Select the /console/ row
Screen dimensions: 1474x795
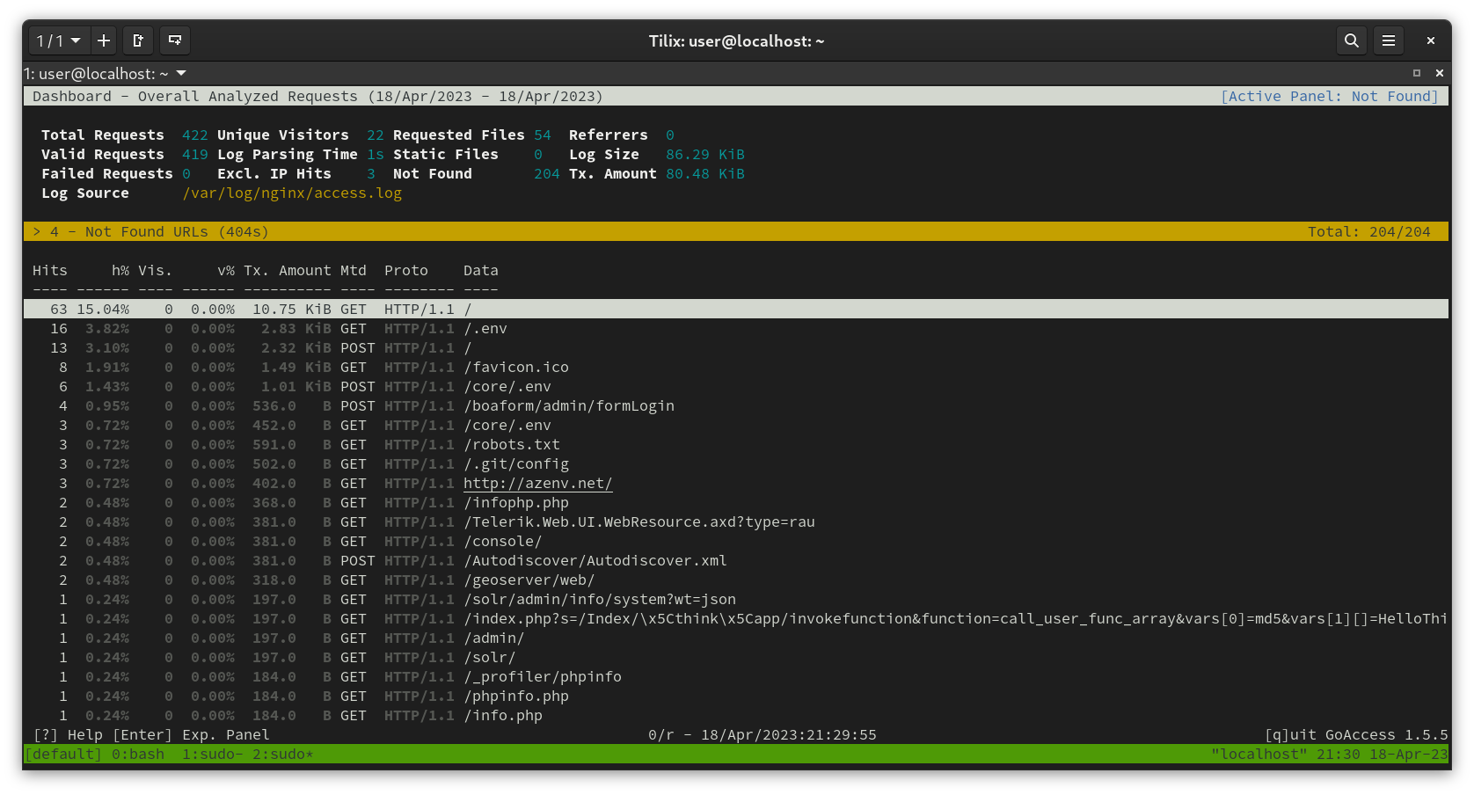[x=736, y=542]
